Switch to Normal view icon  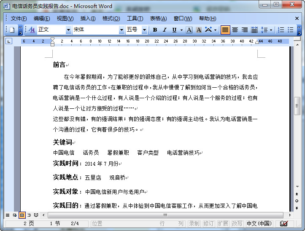pos(8,215)
